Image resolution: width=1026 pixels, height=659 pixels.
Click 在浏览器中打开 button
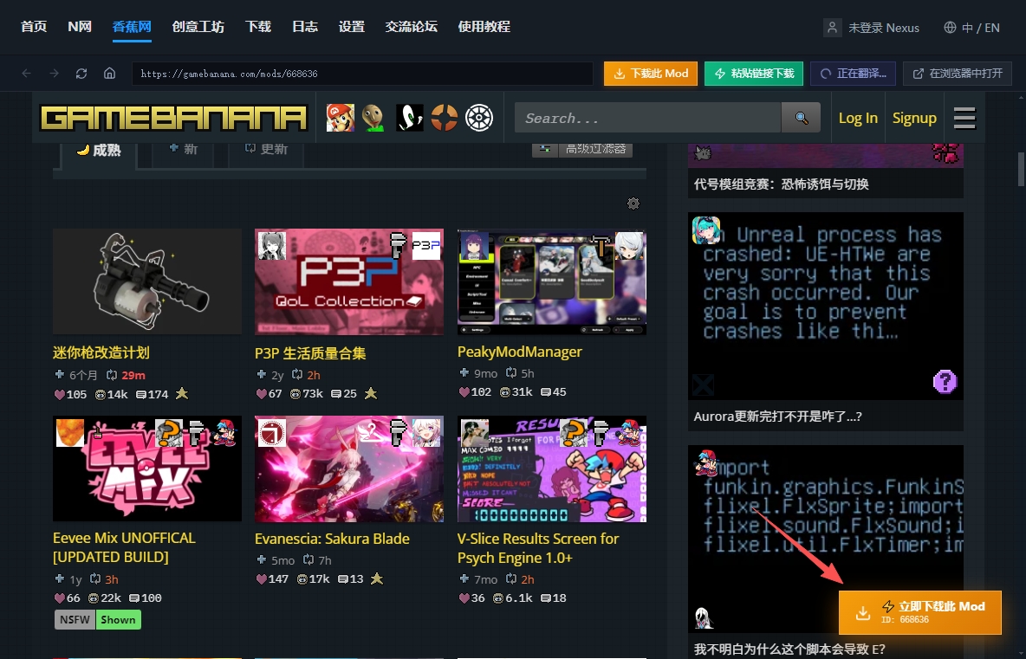(x=958, y=74)
